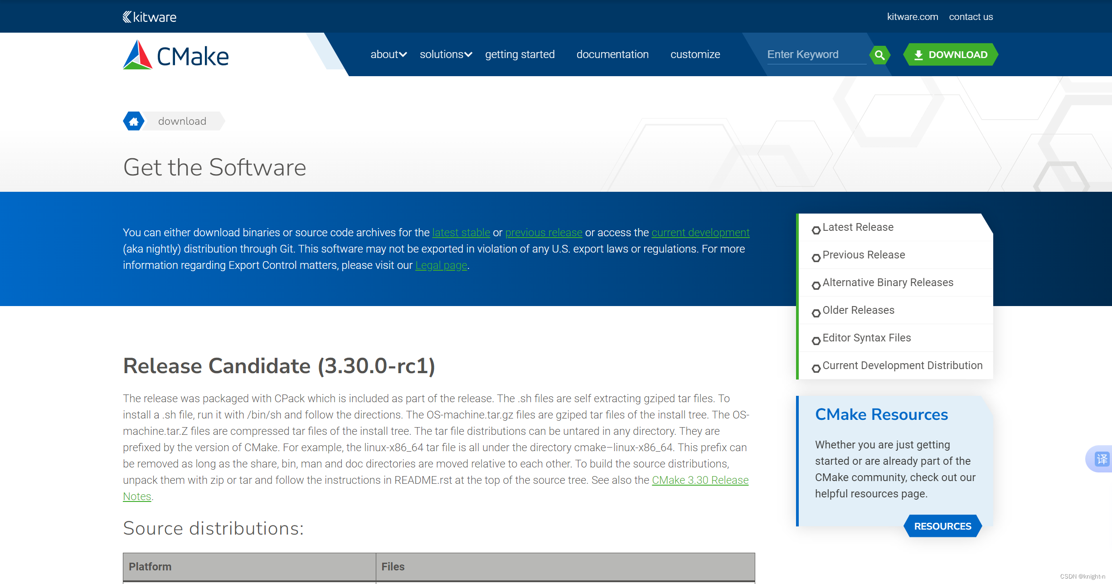Click the floating translate icon at right edge

(1102, 459)
